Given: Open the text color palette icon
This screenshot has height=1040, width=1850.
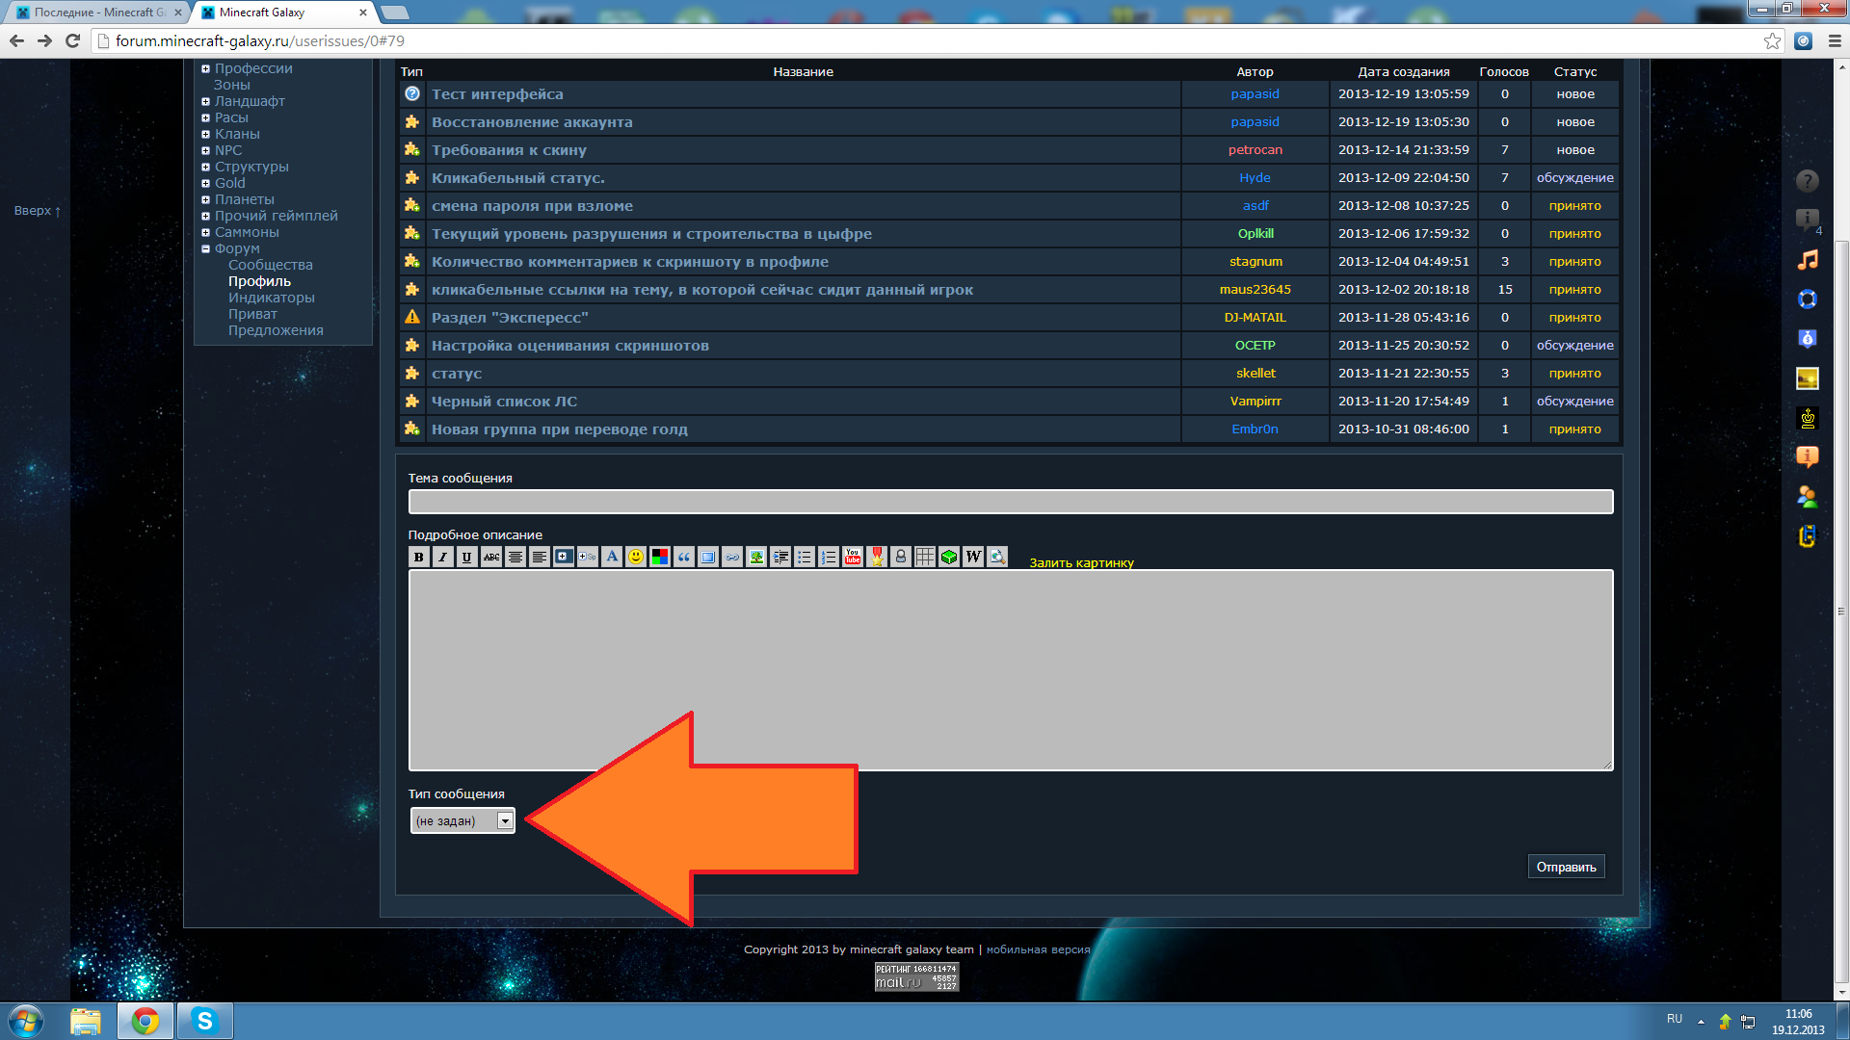Looking at the screenshot, I should 660,557.
